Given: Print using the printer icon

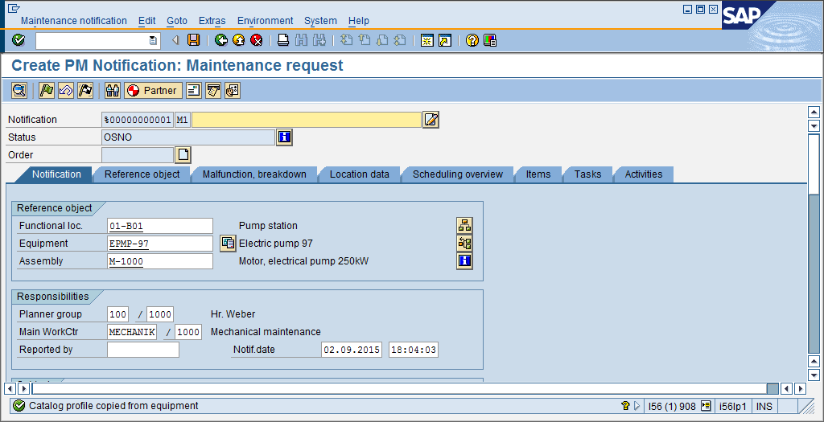Looking at the screenshot, I should 283,40.
